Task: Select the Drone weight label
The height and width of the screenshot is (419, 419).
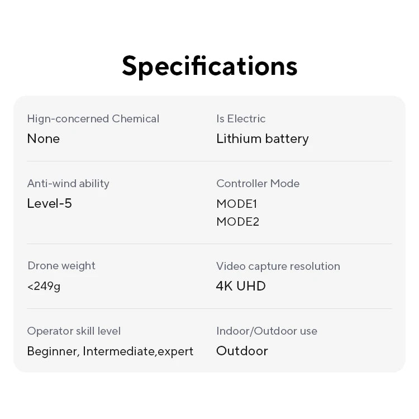Action: tap(61, 266)
